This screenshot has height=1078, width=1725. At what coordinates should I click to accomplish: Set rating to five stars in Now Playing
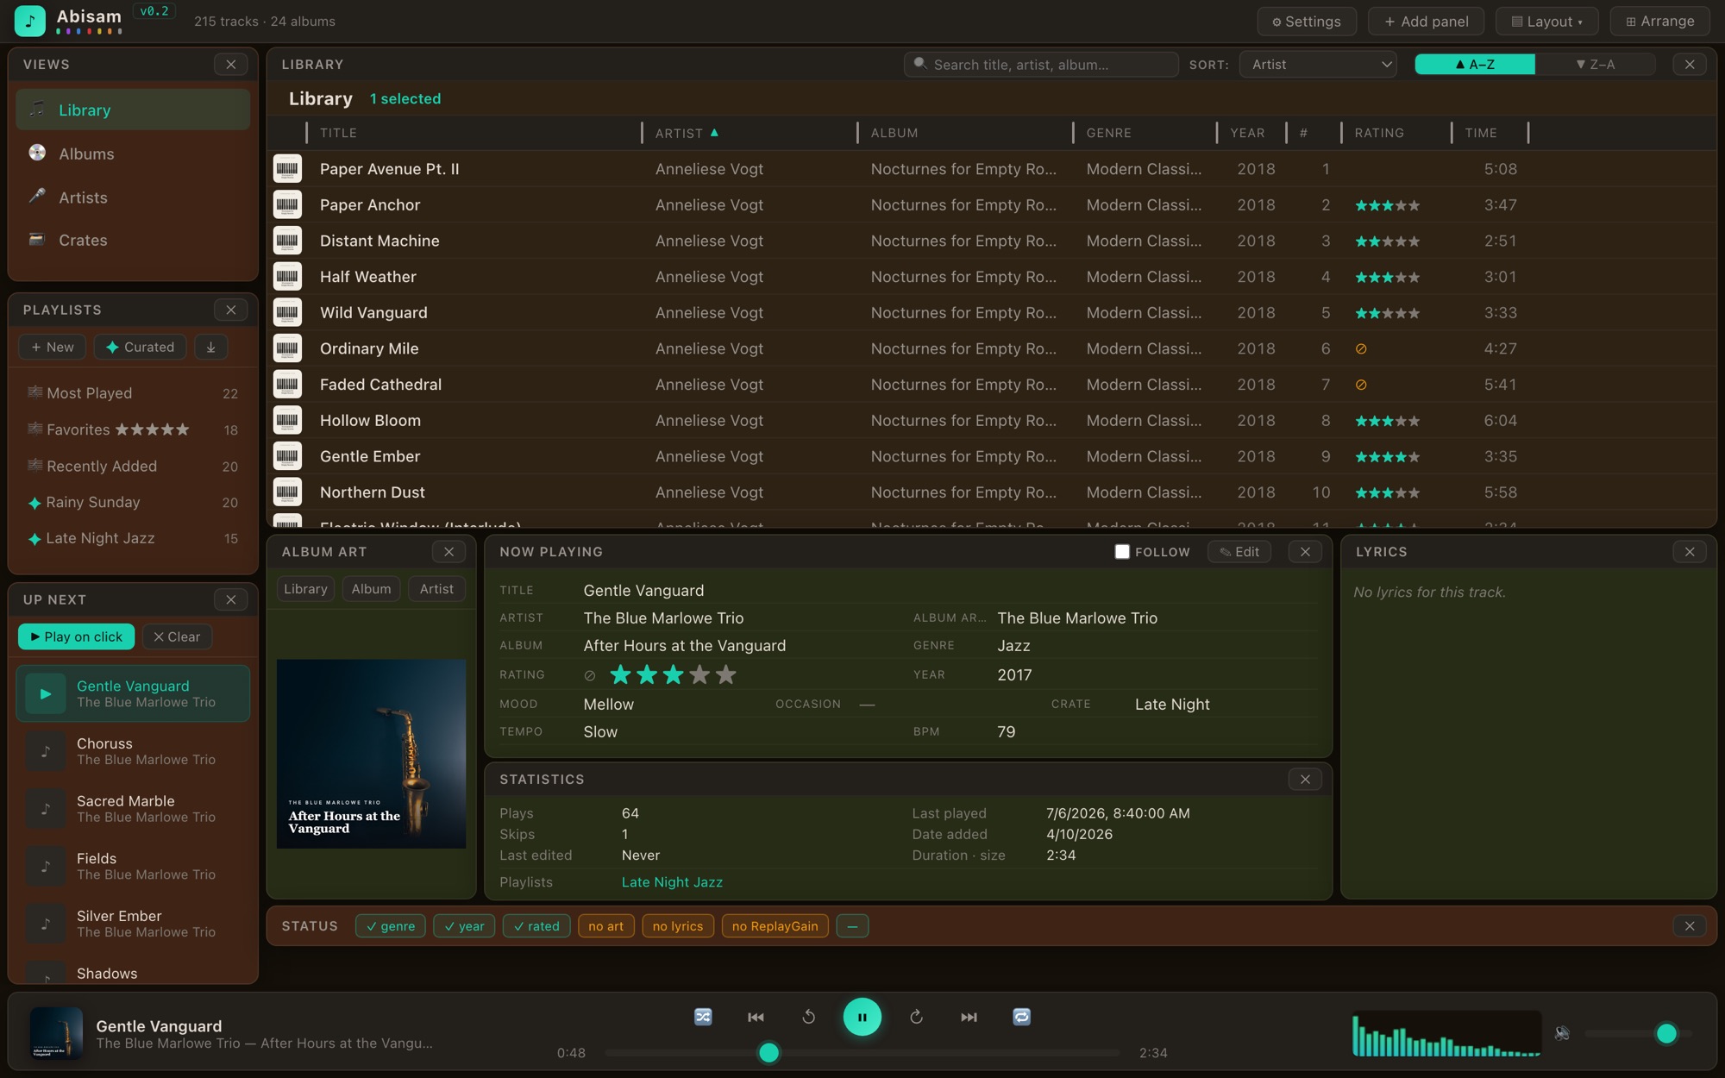tap(726, 675)
